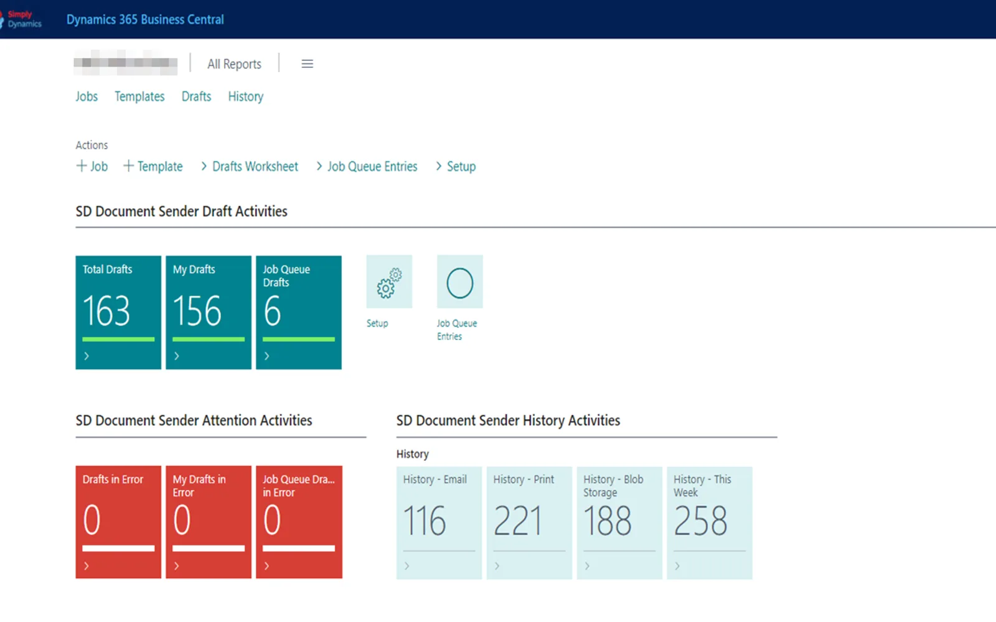Click the Dynamics 365 Business Central title
Viewport: 996px width, 622px height.
click(x=145, y=19)
